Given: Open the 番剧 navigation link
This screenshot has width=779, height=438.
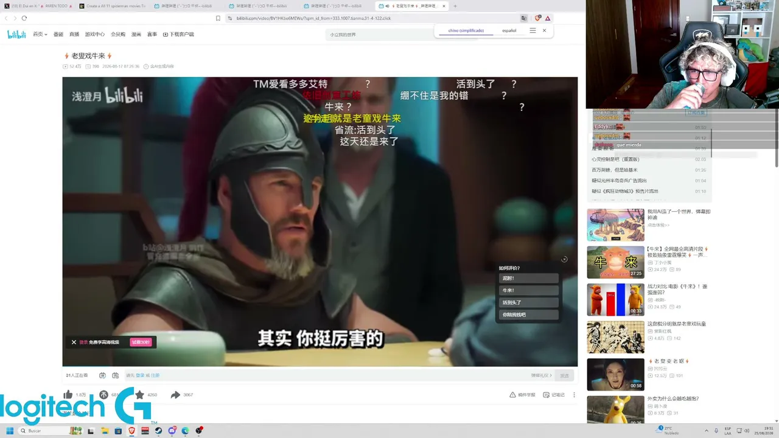Looking at the screenshot, I should tap(58, 35).
